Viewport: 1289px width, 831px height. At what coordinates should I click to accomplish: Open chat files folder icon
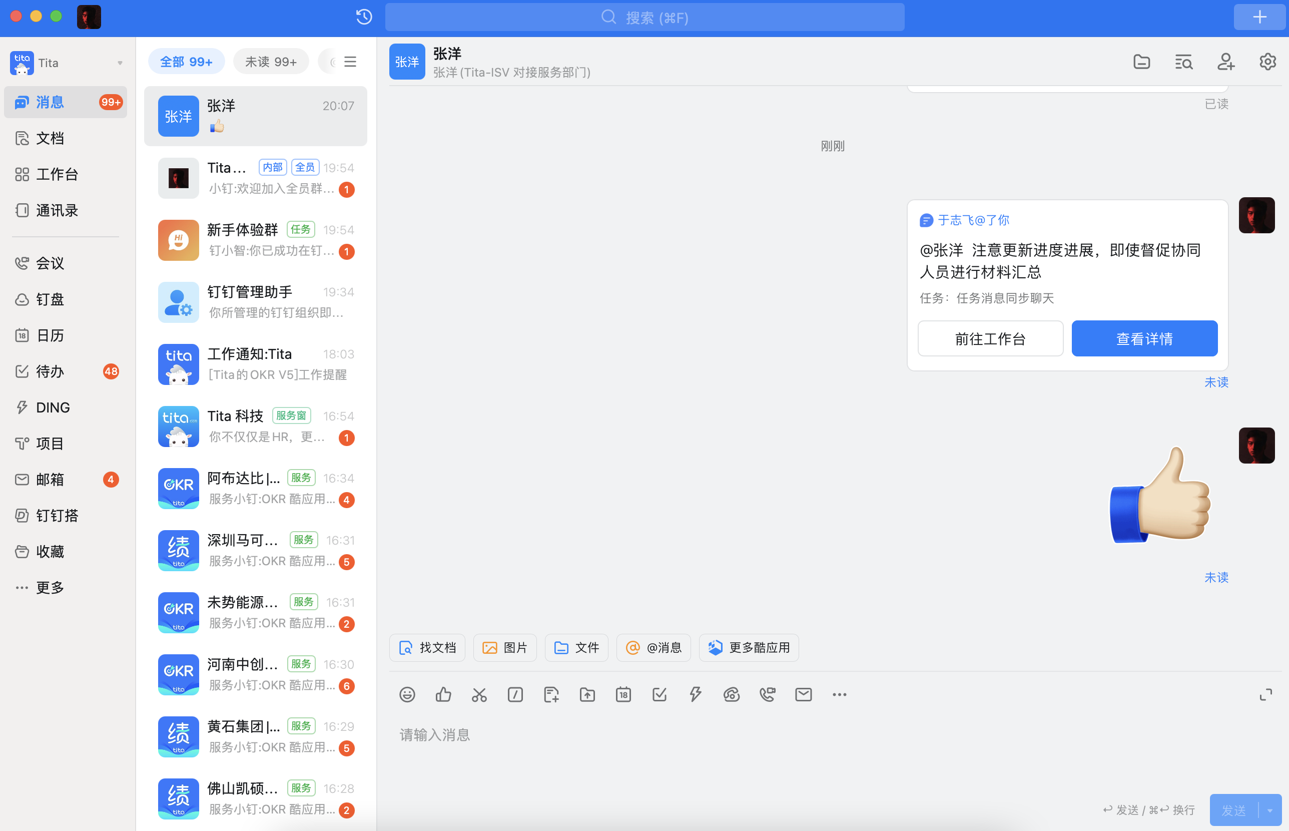tap(1141, 62)
